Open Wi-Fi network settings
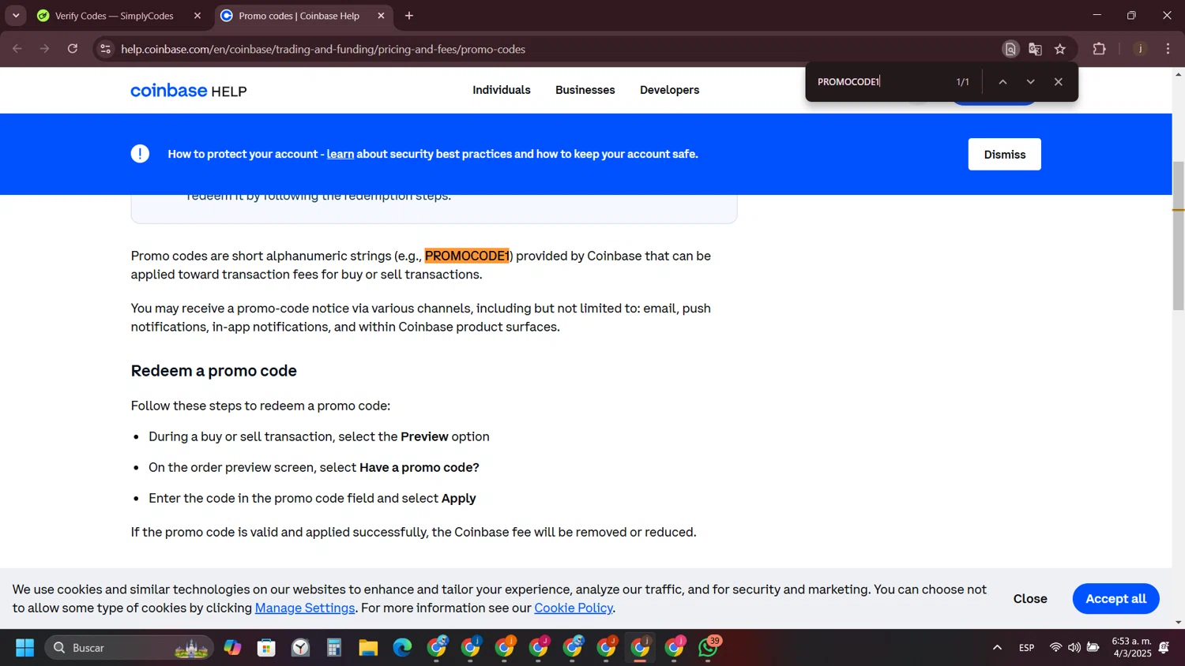Screen dimensions: 1185x666 pyautogui.click(x=1055, y=648)
